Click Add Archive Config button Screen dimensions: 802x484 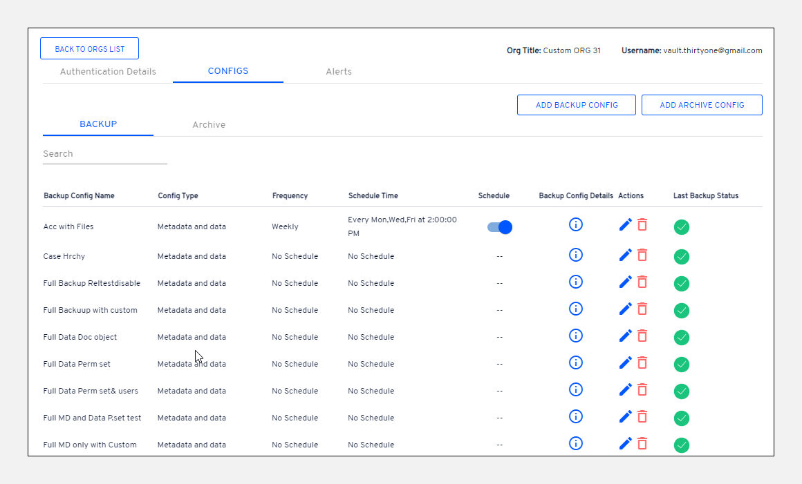pyautogui.click(x=702, y=105)
